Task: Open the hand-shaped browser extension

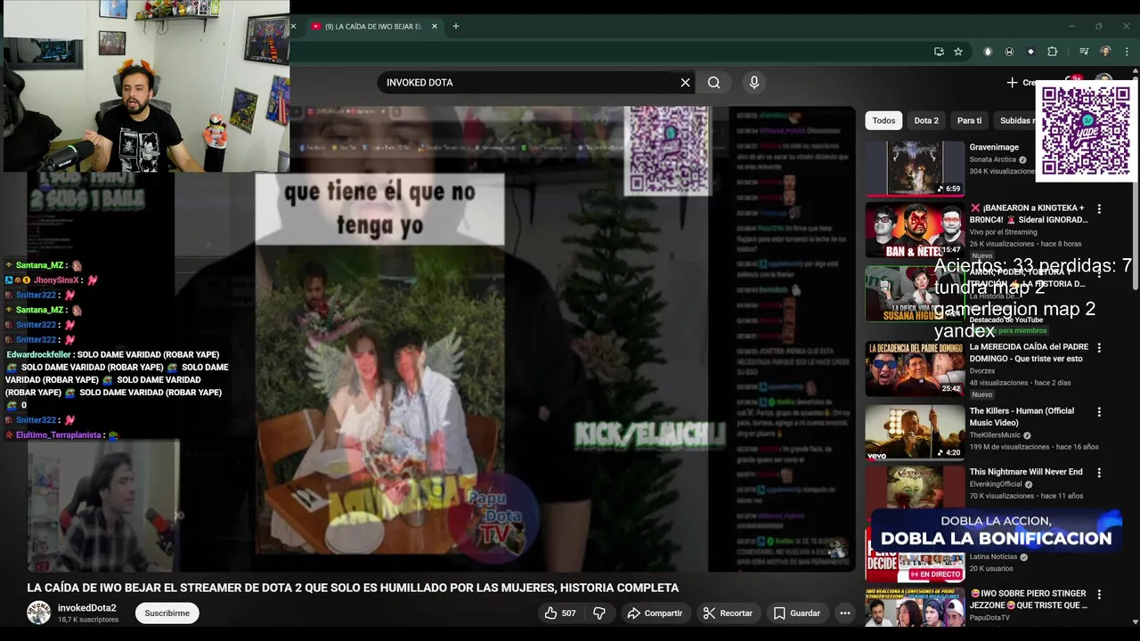Action: click(988, 52)
